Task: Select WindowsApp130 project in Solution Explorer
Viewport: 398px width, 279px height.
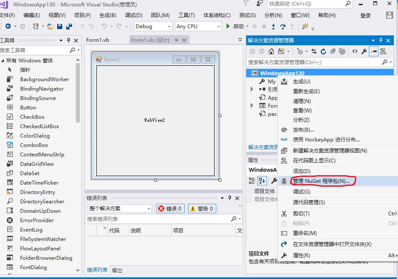Action: point(282,73)
